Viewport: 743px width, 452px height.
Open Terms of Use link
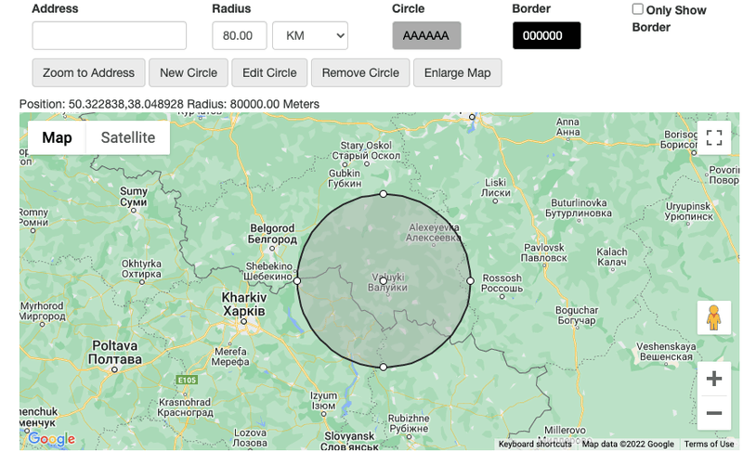[x=709, y=444]
